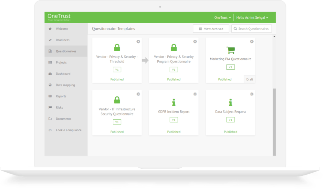Select Published tab on Marketing PIA card
Image resolution: width=323 pixels, height=189 pixels.
click(225, 79)
